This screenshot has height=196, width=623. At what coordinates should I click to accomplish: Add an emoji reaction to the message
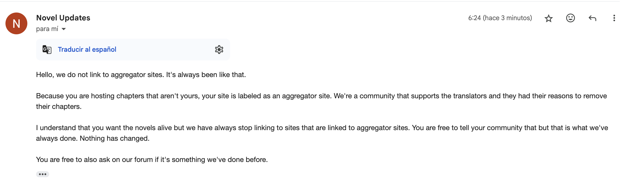(570, 18)
